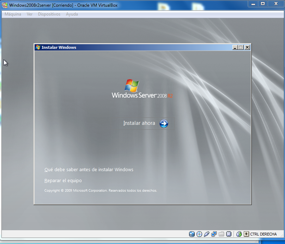Screen dimensions: 285x244
Task: Close the Instalar Windows dialog
Action: coord(247,47)
